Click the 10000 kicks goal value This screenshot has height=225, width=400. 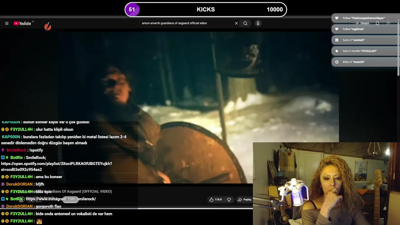(x=275, y=9)
